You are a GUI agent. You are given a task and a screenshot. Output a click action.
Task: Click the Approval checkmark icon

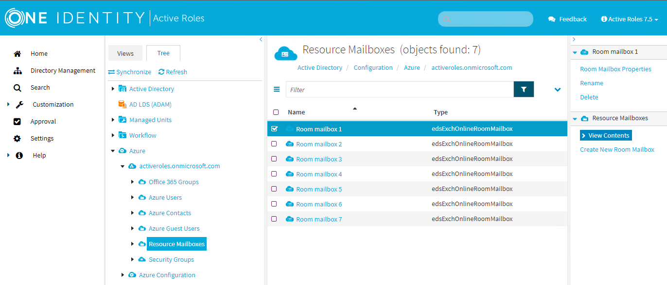18,122
